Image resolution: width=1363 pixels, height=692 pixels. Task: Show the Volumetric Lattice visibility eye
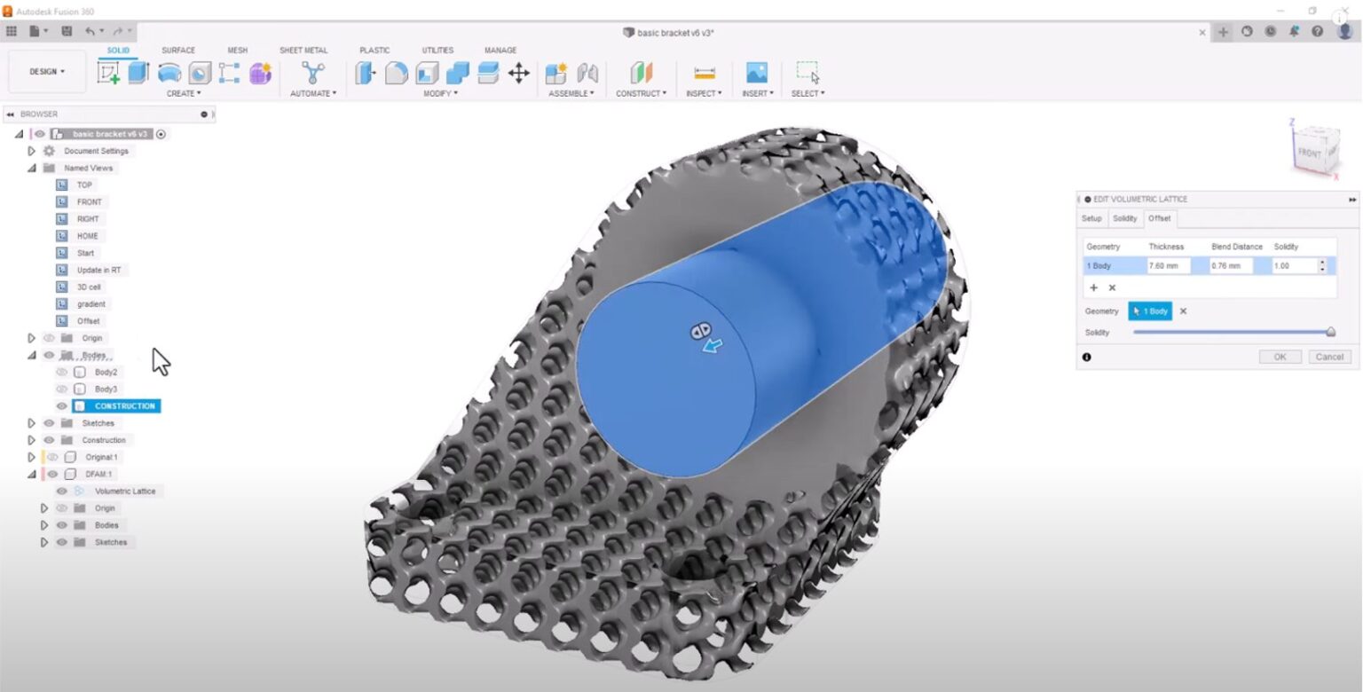pyautogui.click(x=60, y=491)
